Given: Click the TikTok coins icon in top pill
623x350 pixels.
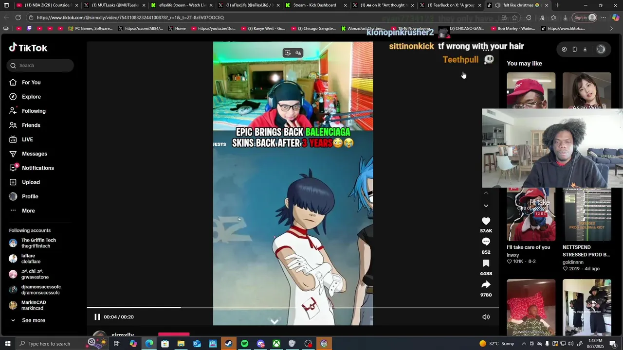Looking at the screenshot, I should click(564, 49).
